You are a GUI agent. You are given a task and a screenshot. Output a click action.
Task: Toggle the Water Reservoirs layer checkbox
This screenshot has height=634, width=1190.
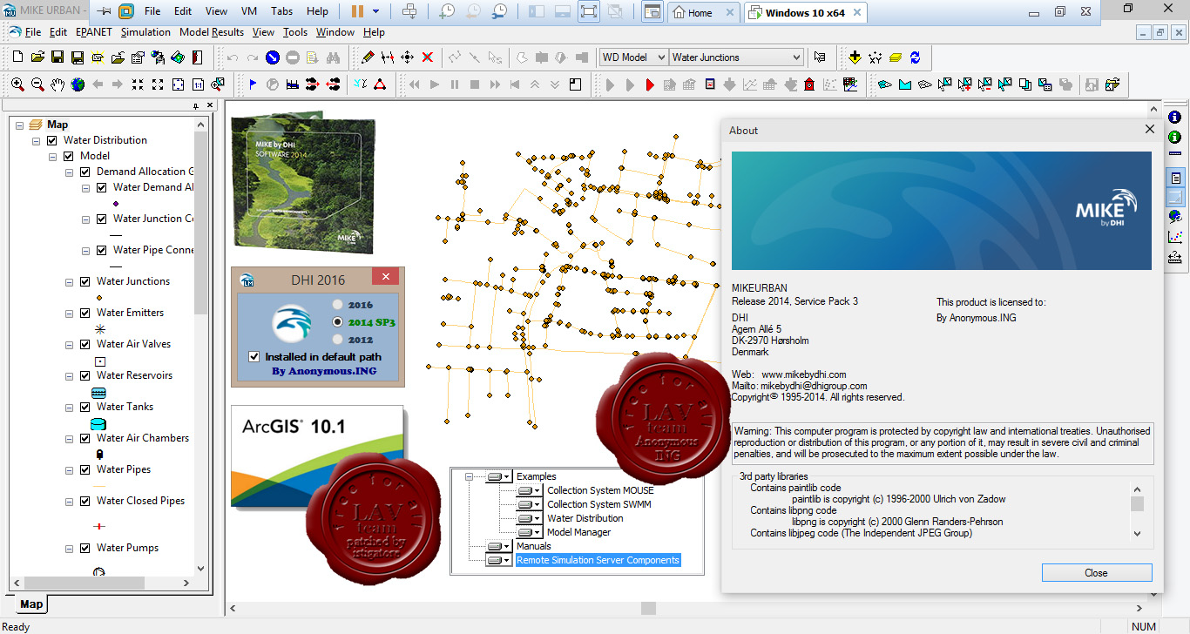point(85,375)
